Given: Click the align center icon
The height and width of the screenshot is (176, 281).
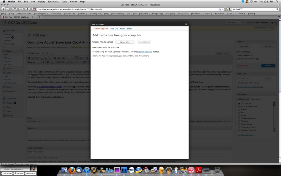Looking at the screenshot, I should pos(59,58).
